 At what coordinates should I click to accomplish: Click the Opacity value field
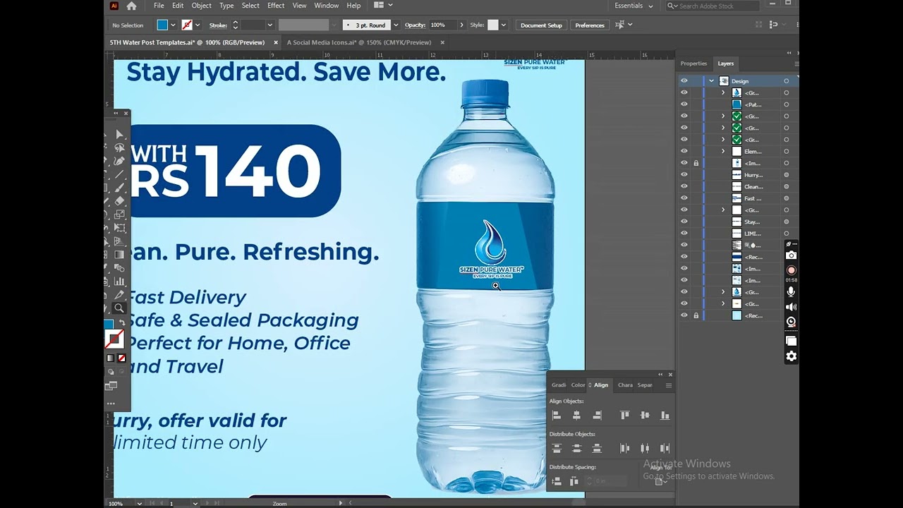coord(443,25)
